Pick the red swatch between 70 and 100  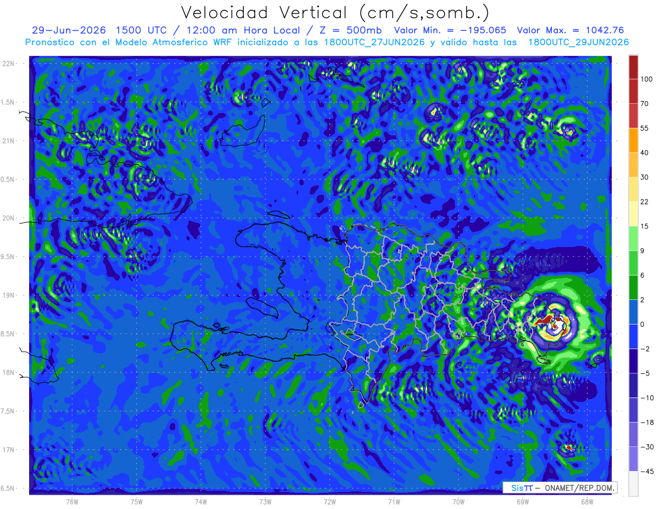click(633, 91)
